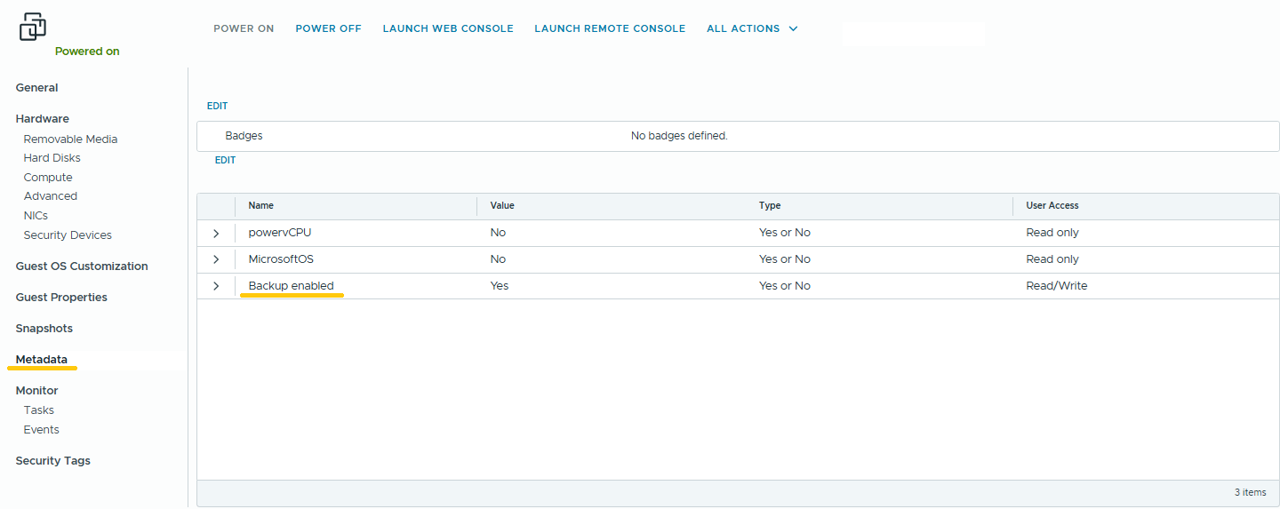The image size is (1280, 509).
Task: Open the NICs page
Action: pos(36,216)
